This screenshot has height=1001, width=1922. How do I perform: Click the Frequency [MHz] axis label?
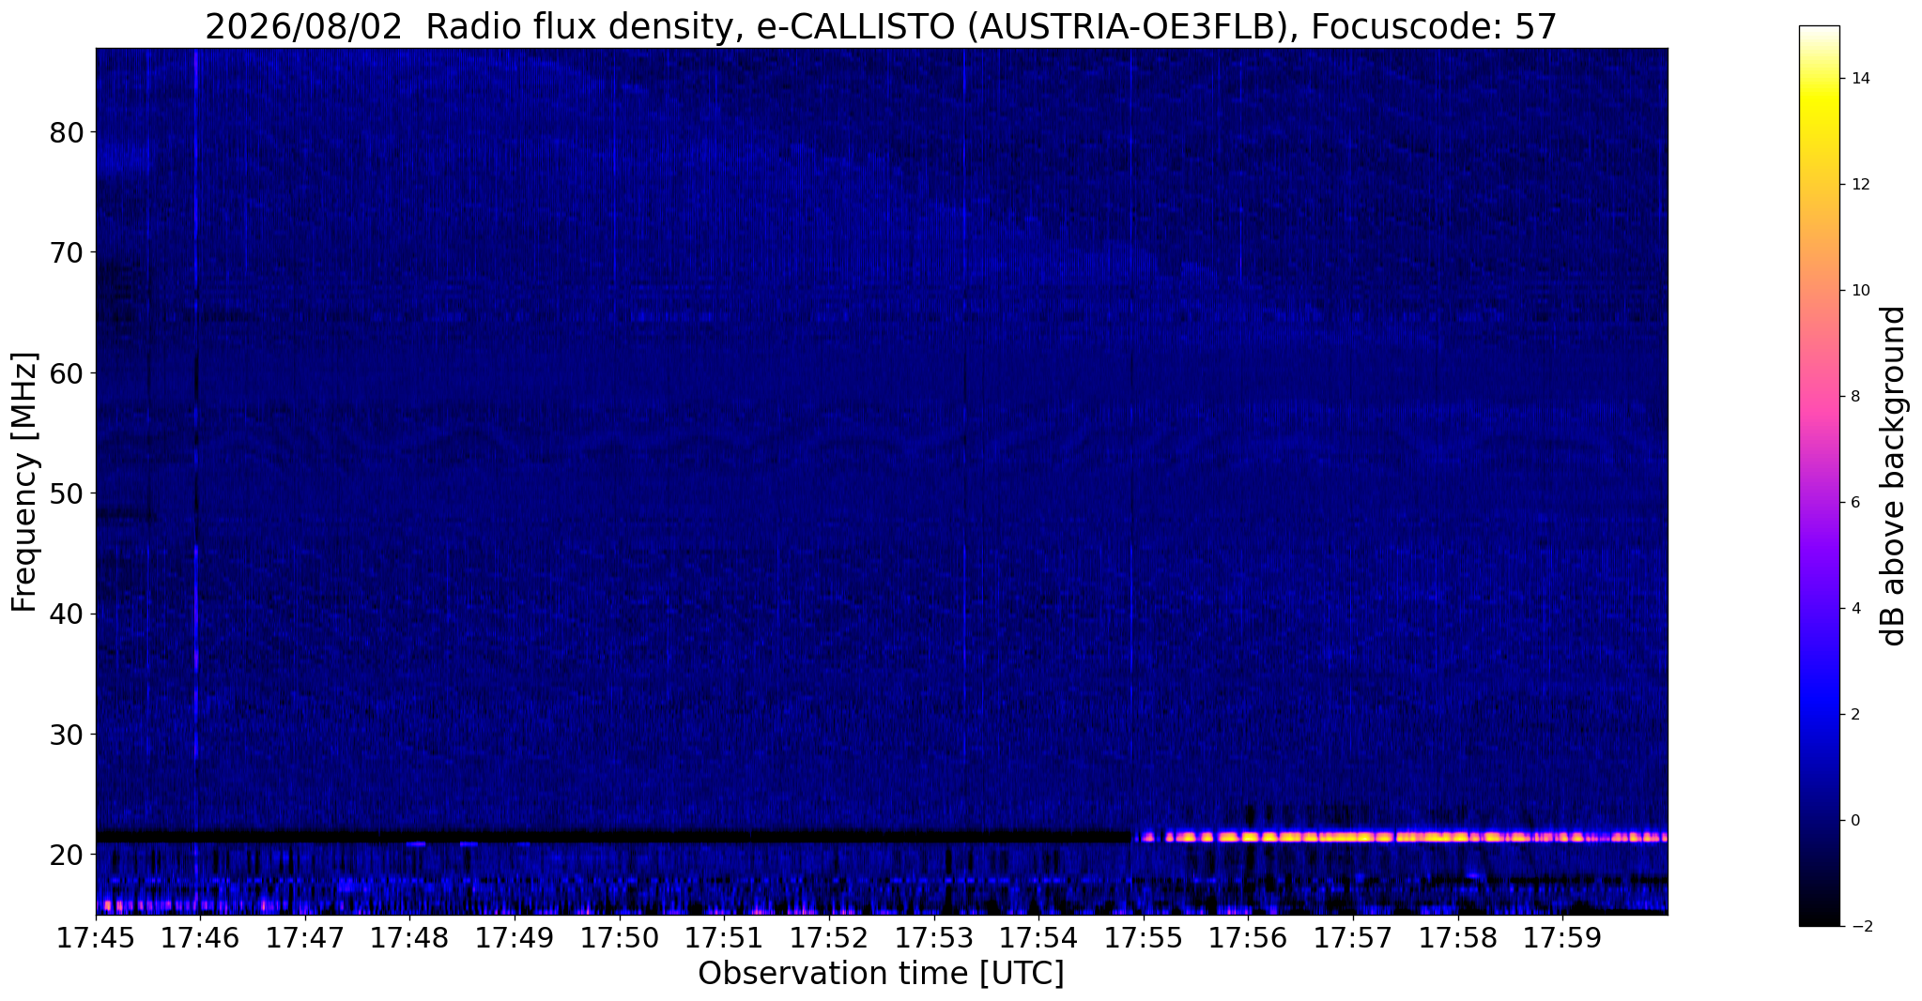25,481
